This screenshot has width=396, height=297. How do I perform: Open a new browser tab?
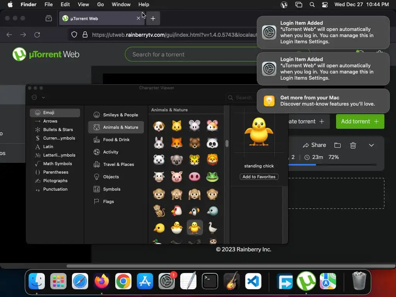point(153,19)
